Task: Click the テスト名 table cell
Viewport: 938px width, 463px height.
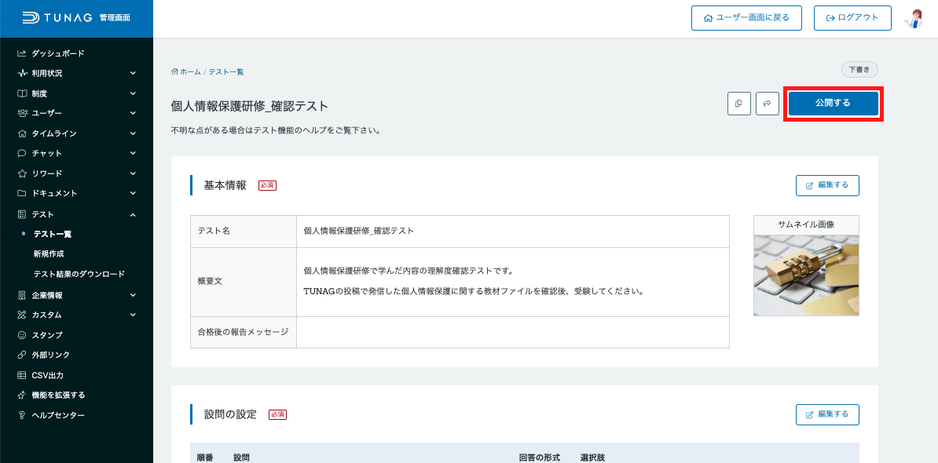Action: [244, 231]
